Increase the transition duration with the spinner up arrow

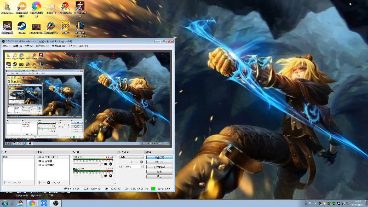[x=142, y=166]
